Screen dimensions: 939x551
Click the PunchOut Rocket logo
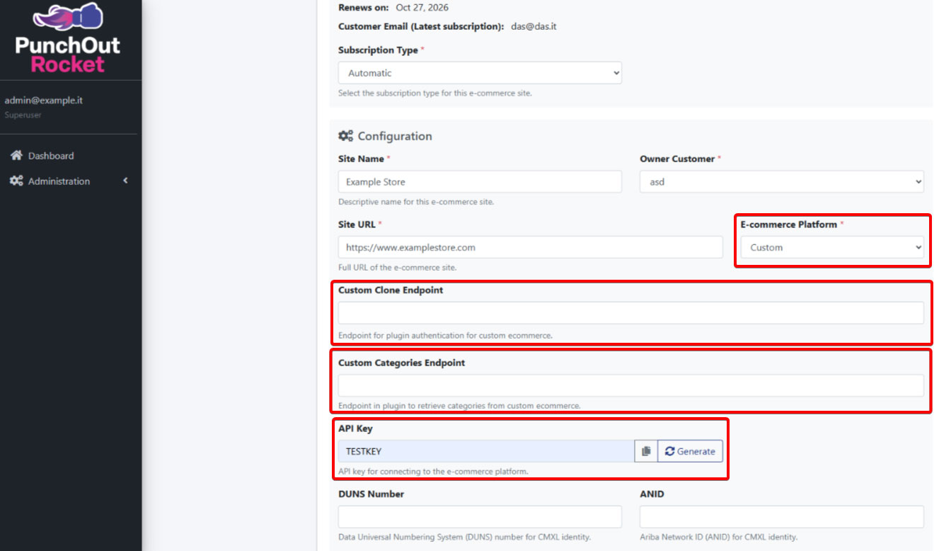point(68,38)
